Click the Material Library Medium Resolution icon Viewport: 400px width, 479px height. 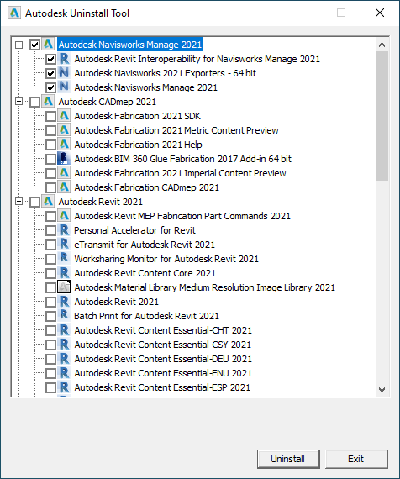click(x=64, y=287)
